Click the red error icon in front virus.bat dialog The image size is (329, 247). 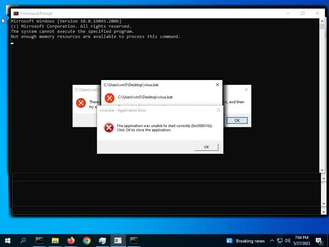point(110,98)
